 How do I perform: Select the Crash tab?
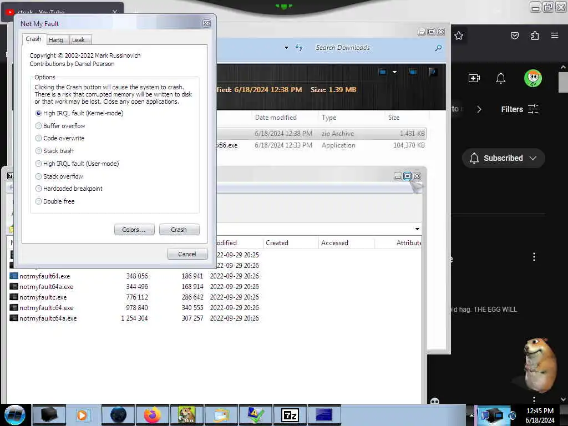33,39
